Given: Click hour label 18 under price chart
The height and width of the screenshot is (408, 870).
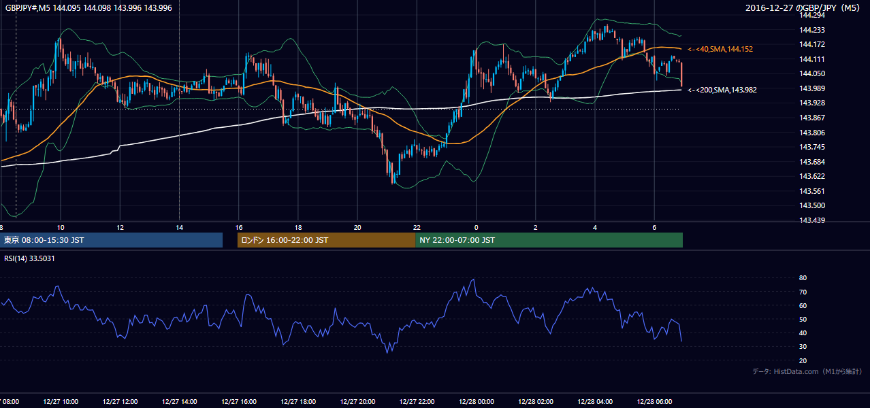Looking at the screenshot, I should (298, 227).
